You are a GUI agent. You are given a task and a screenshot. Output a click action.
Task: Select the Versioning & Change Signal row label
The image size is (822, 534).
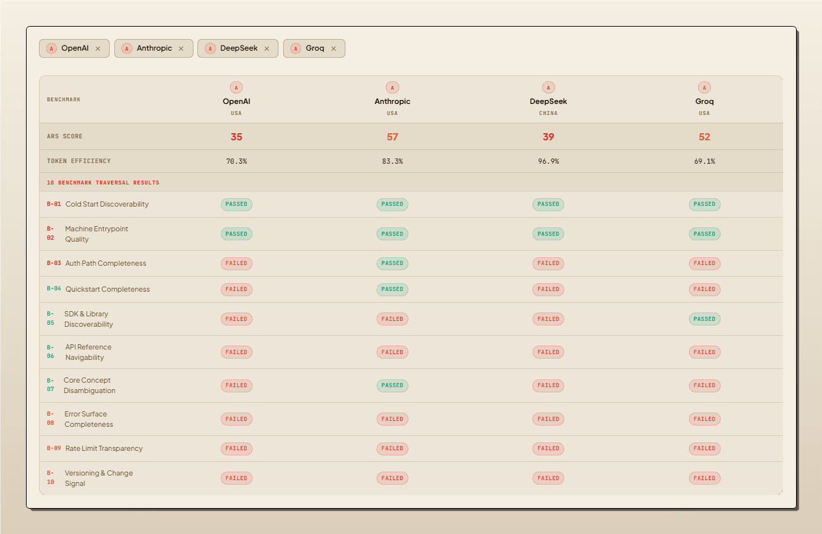(99, 478)
